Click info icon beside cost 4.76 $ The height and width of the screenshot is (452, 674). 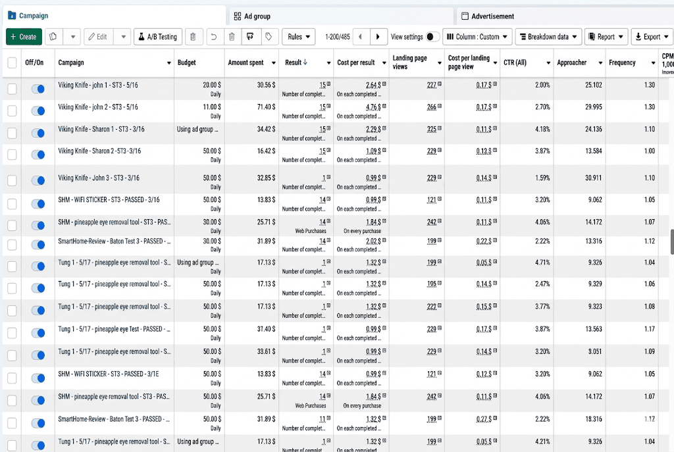(384, 106)
